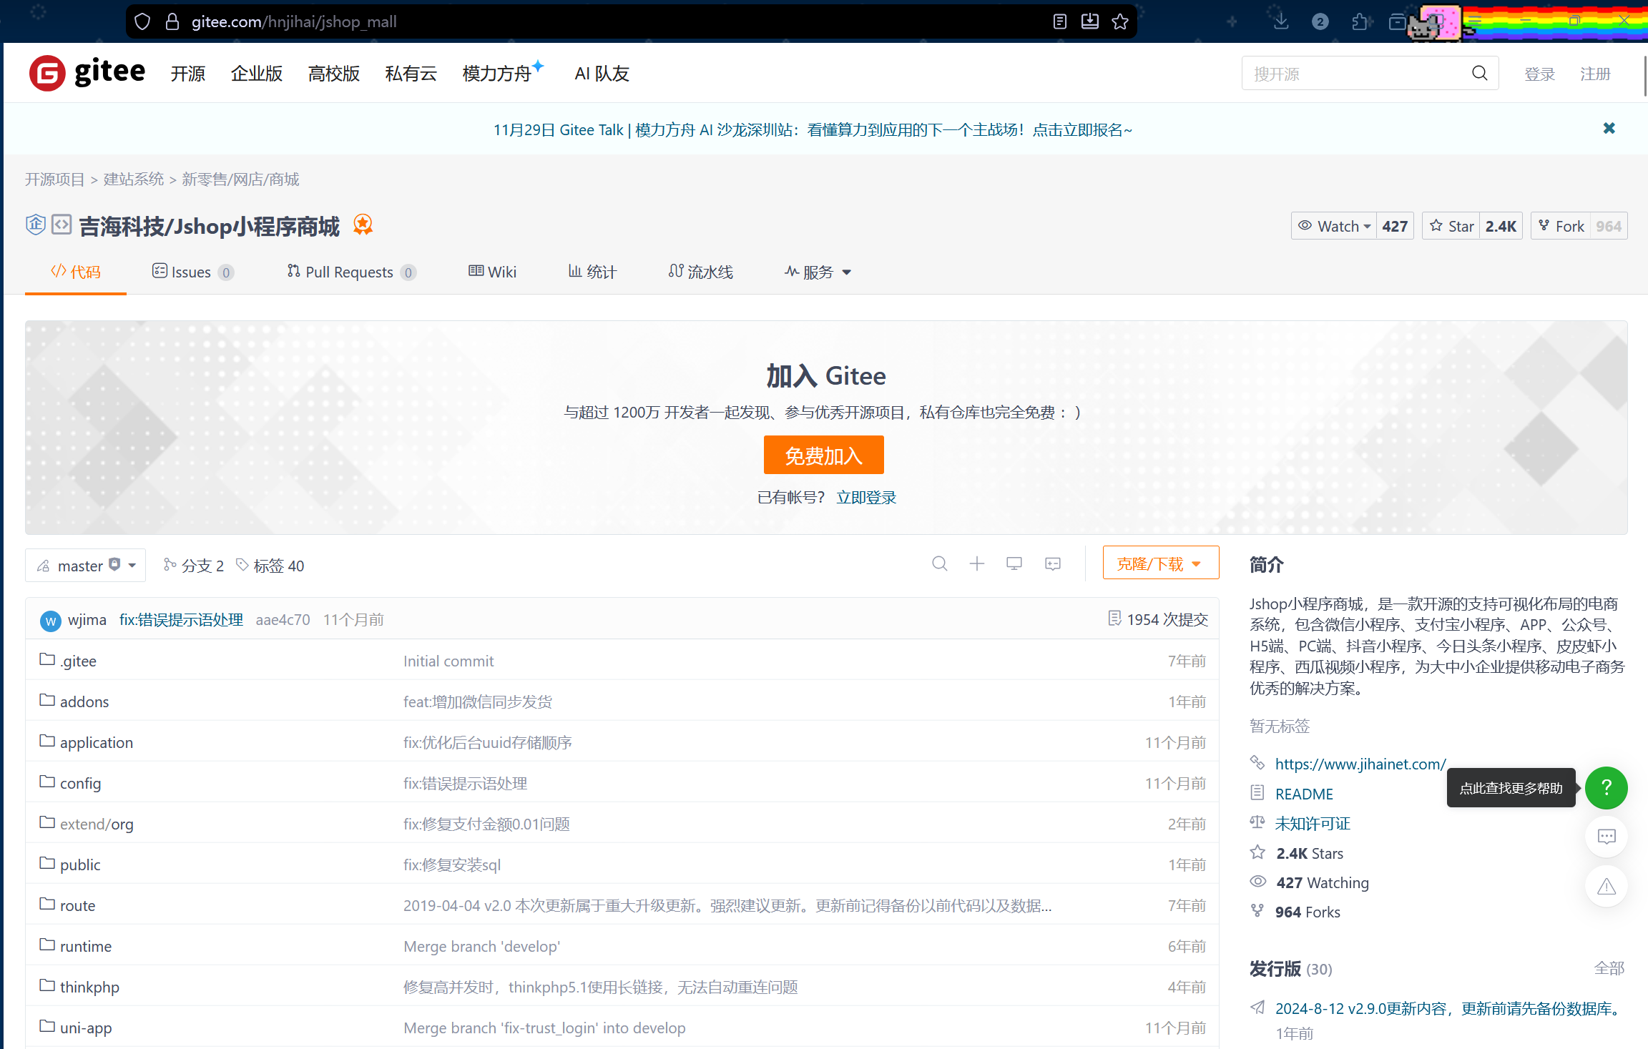The width and height of the screenshot is (1648, 1049).
Task: Open the README link in the sidebar
Action: [x=1303, y=794]
